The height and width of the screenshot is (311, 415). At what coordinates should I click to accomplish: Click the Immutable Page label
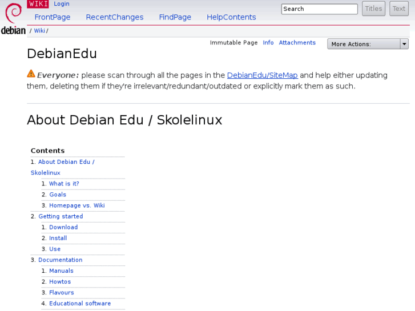click(233, 43)
